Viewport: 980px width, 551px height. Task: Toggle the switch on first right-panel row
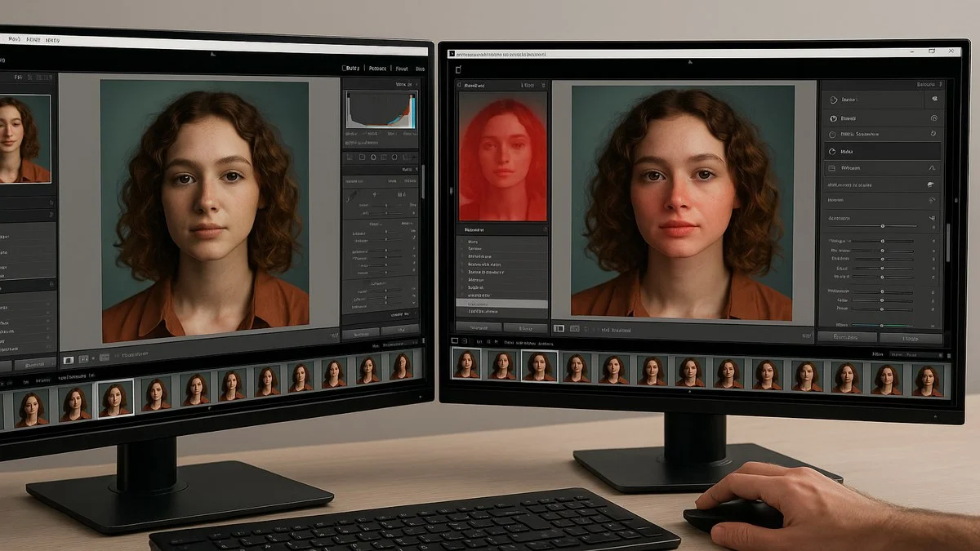coord(933,99)
